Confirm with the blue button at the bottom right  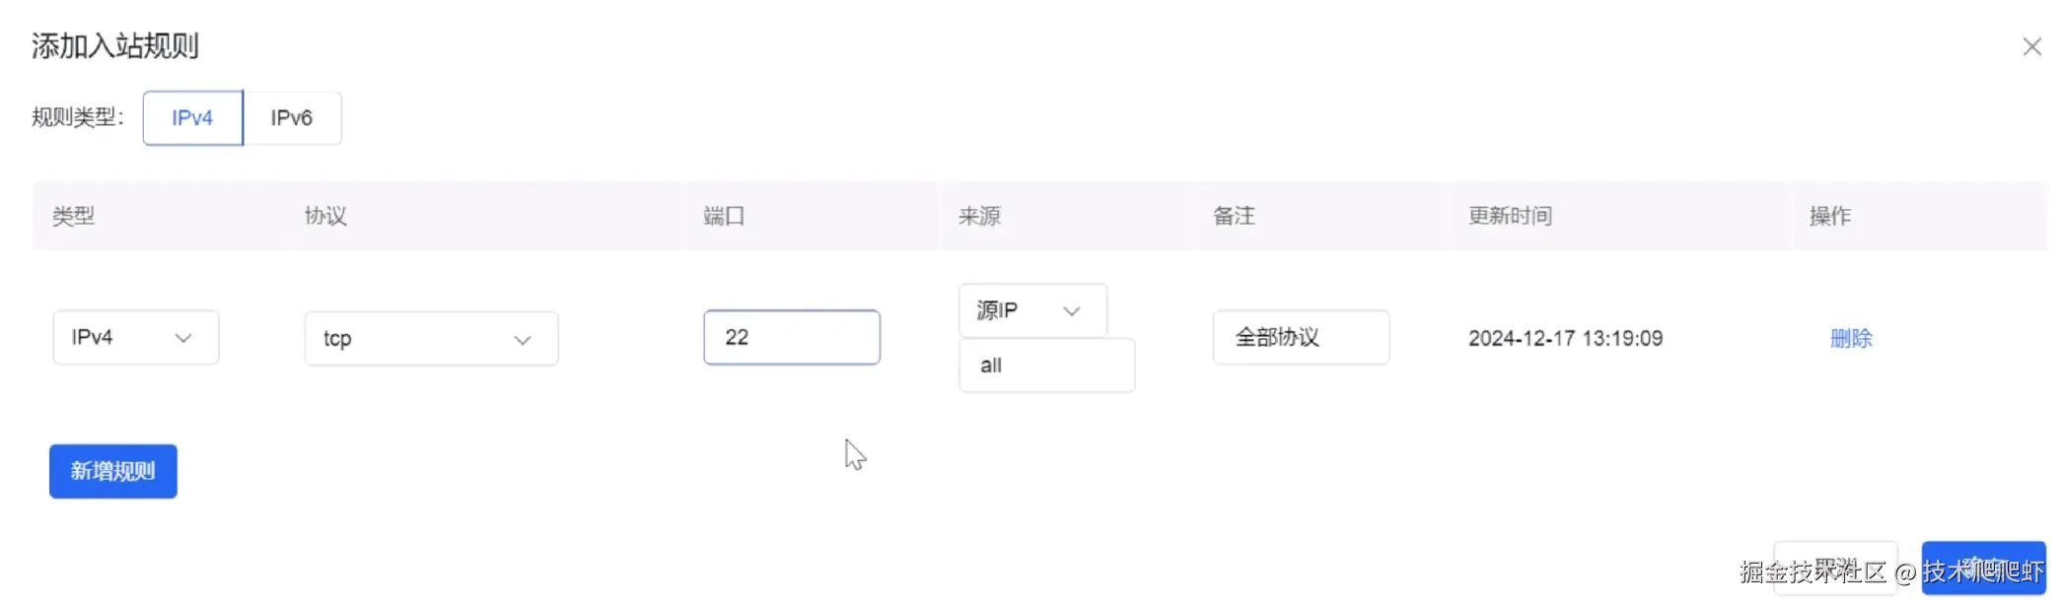tap(1982, 569)
